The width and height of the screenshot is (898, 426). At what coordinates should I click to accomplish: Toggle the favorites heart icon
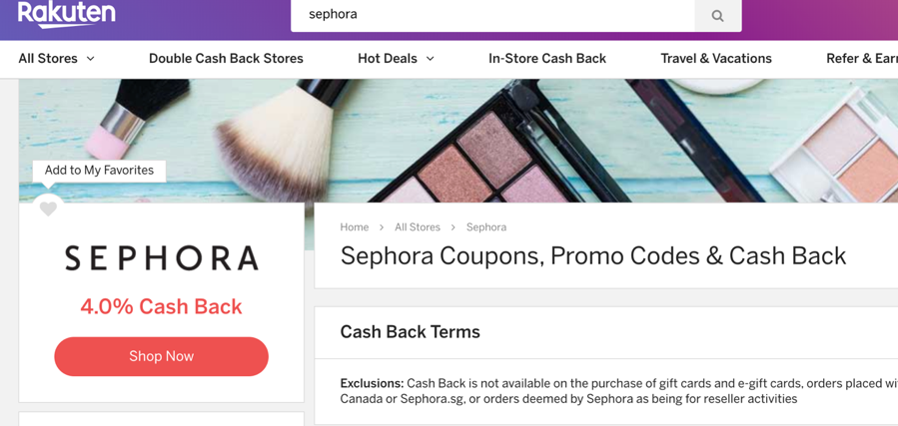(x=48, y=209)
